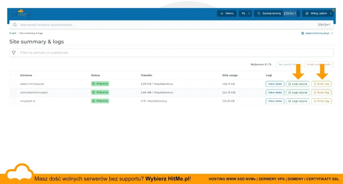Screen dimensions: 343x184
Task: Select the adam.hmcloud.pl row checkbox
Action: tap(14, 84)
